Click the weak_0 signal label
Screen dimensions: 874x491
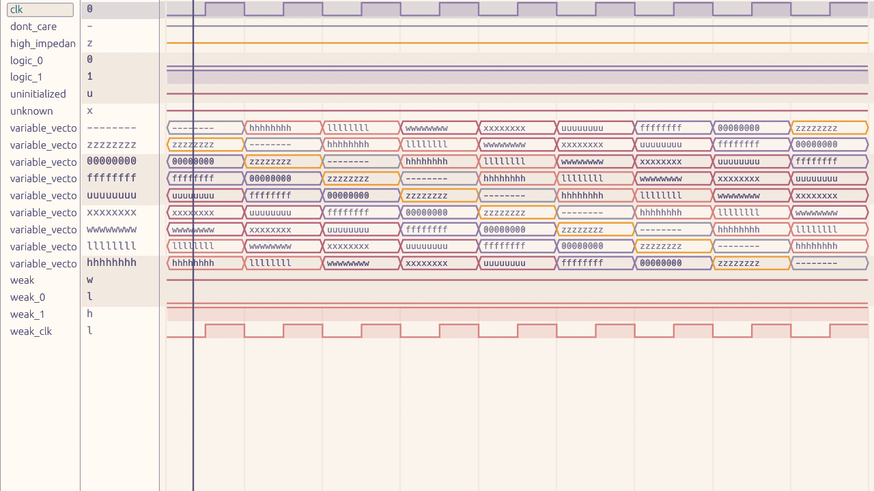(27, 297)
